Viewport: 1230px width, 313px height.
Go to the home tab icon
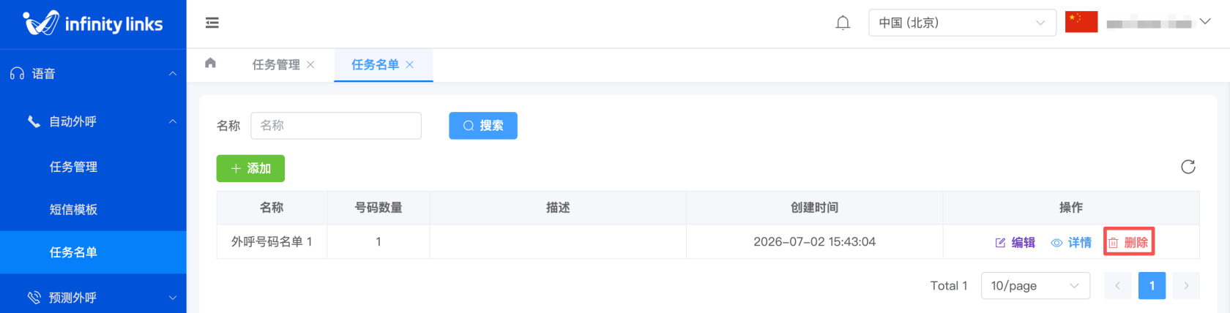pyautogui.click(x=211, y=63)
